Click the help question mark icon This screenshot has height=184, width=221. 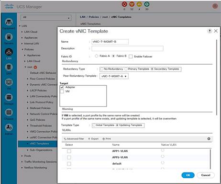pos(210,31)
